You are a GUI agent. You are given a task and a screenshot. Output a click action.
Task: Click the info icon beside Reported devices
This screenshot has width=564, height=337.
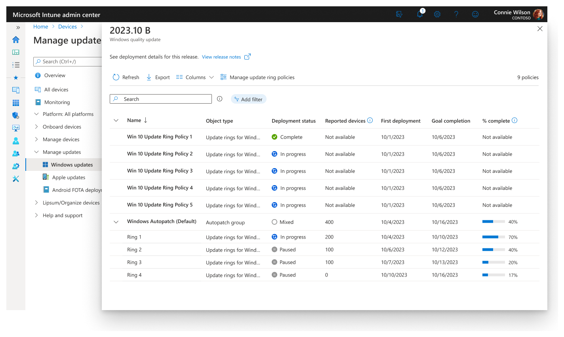370,120
